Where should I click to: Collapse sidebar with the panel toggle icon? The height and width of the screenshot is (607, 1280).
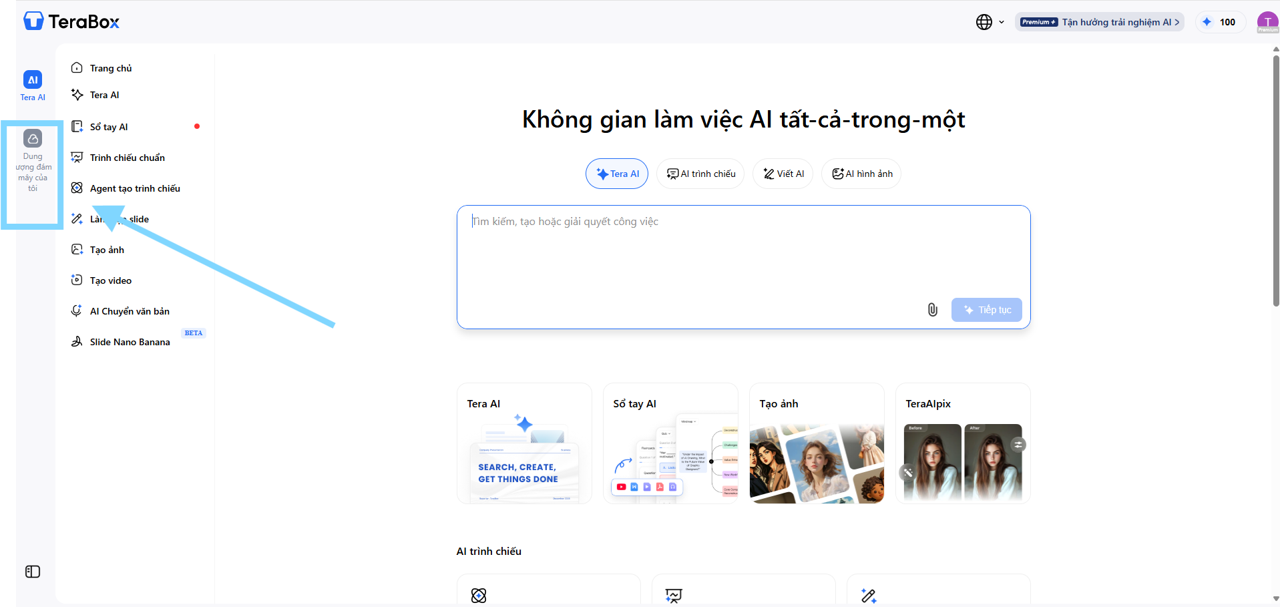(33, 572)
